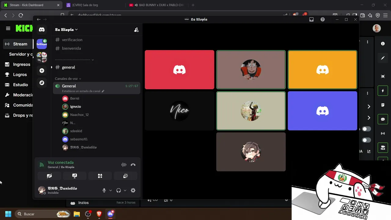Open Brave browser main menu icon

tap(386, 15)
